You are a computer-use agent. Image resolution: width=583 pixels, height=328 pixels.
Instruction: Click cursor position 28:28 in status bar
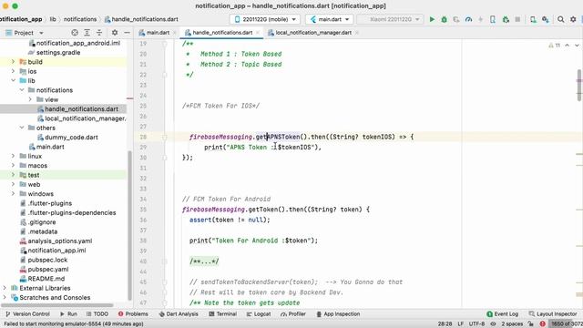445,323
